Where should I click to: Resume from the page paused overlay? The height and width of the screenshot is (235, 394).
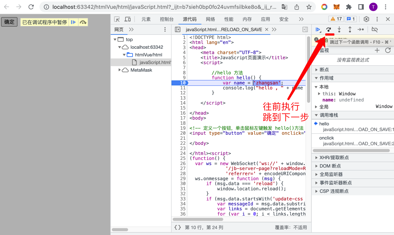[74, 22]
